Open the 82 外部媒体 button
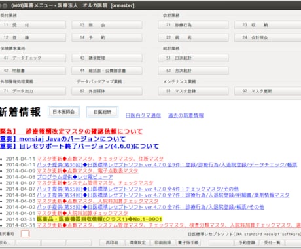This screenshot has width=301, height=249. (107, 91)
